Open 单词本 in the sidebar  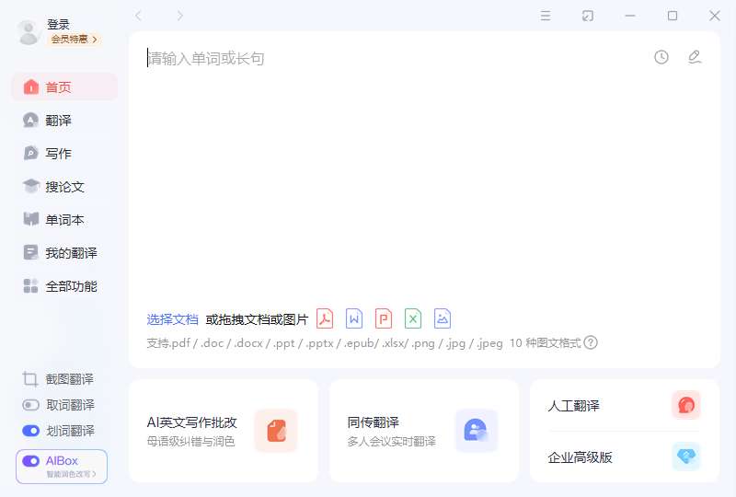pos(64,220)
